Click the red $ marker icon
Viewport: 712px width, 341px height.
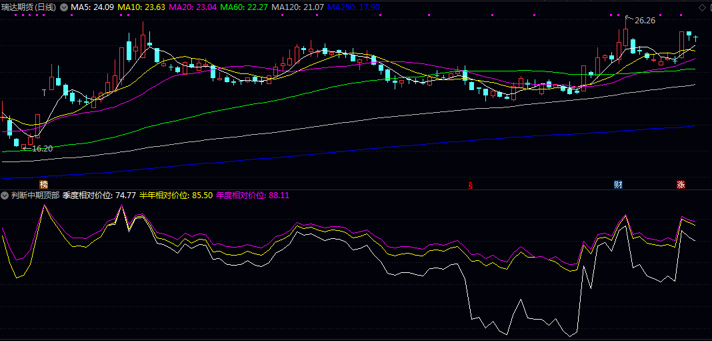tap(471, 185)
